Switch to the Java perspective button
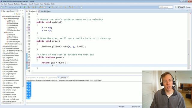Screen dimensions: 192x108 click(181, 7)
